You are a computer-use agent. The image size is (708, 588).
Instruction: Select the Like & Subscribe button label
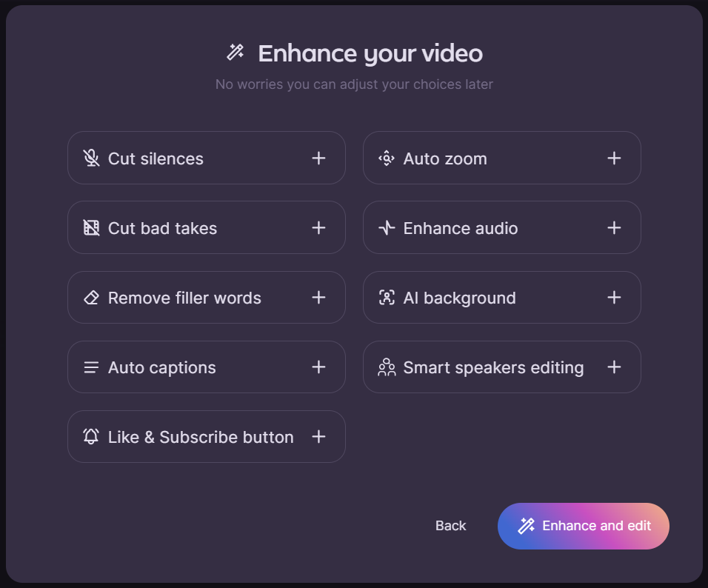201,437
